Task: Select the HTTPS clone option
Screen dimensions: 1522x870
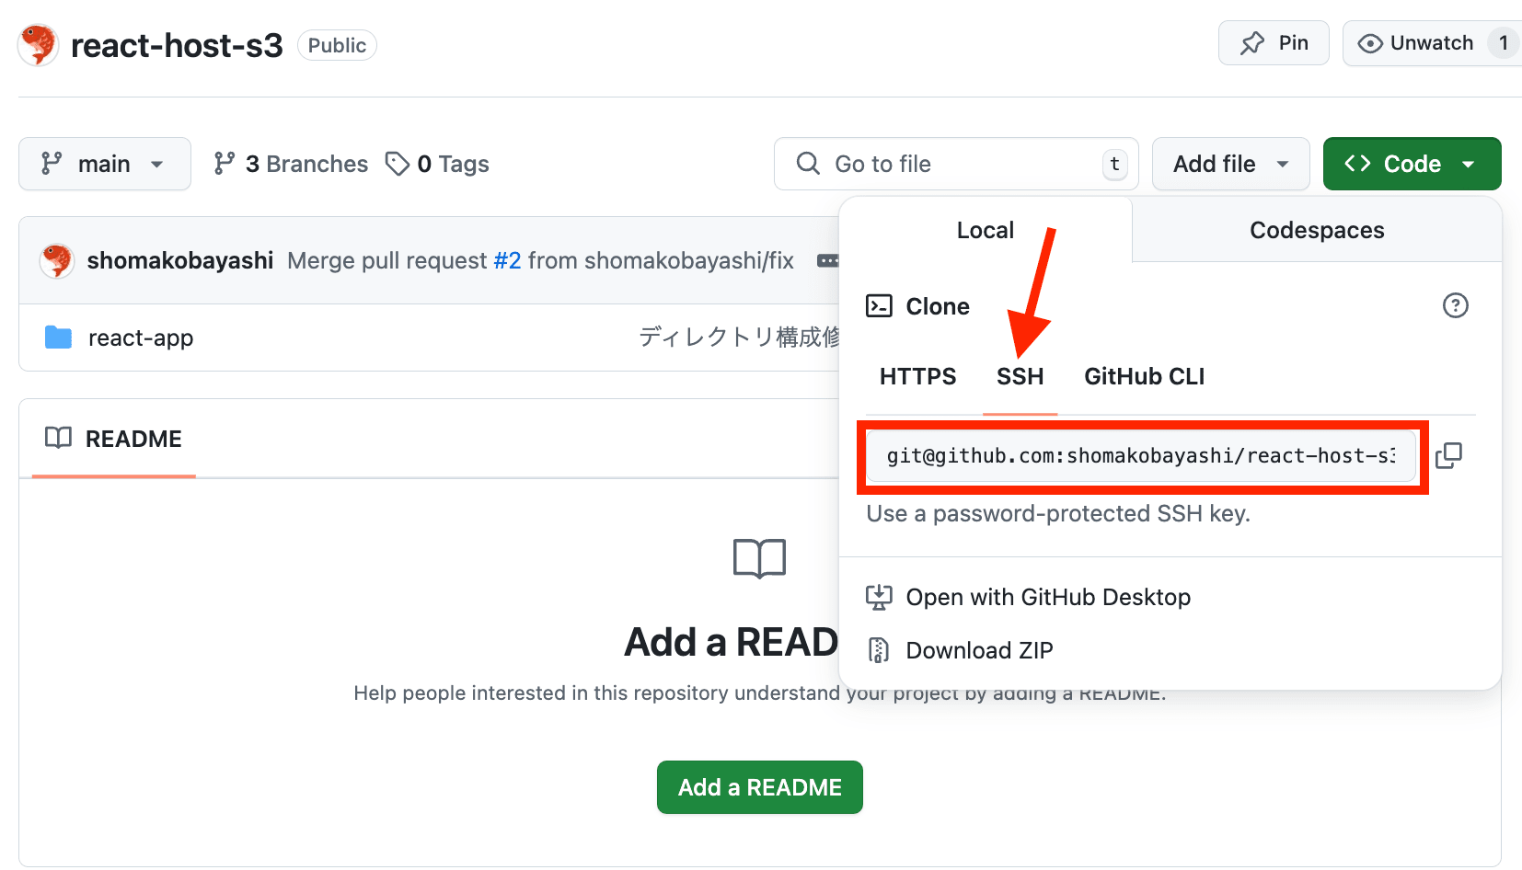Action: coord(917,376)
